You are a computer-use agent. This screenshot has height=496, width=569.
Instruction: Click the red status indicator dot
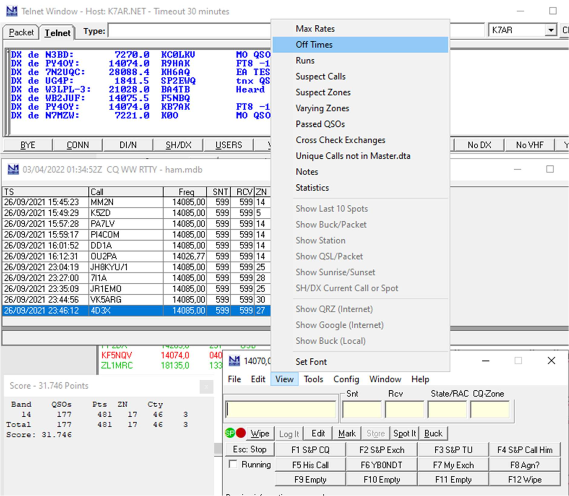click(x=241, y=433)
